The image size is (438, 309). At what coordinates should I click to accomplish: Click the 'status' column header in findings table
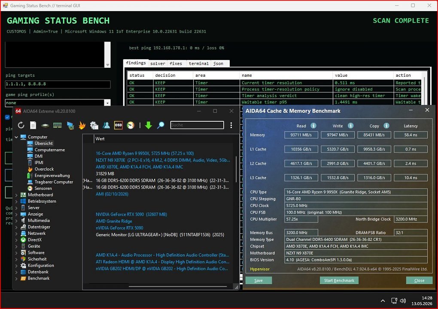click(x=140, y=75)
